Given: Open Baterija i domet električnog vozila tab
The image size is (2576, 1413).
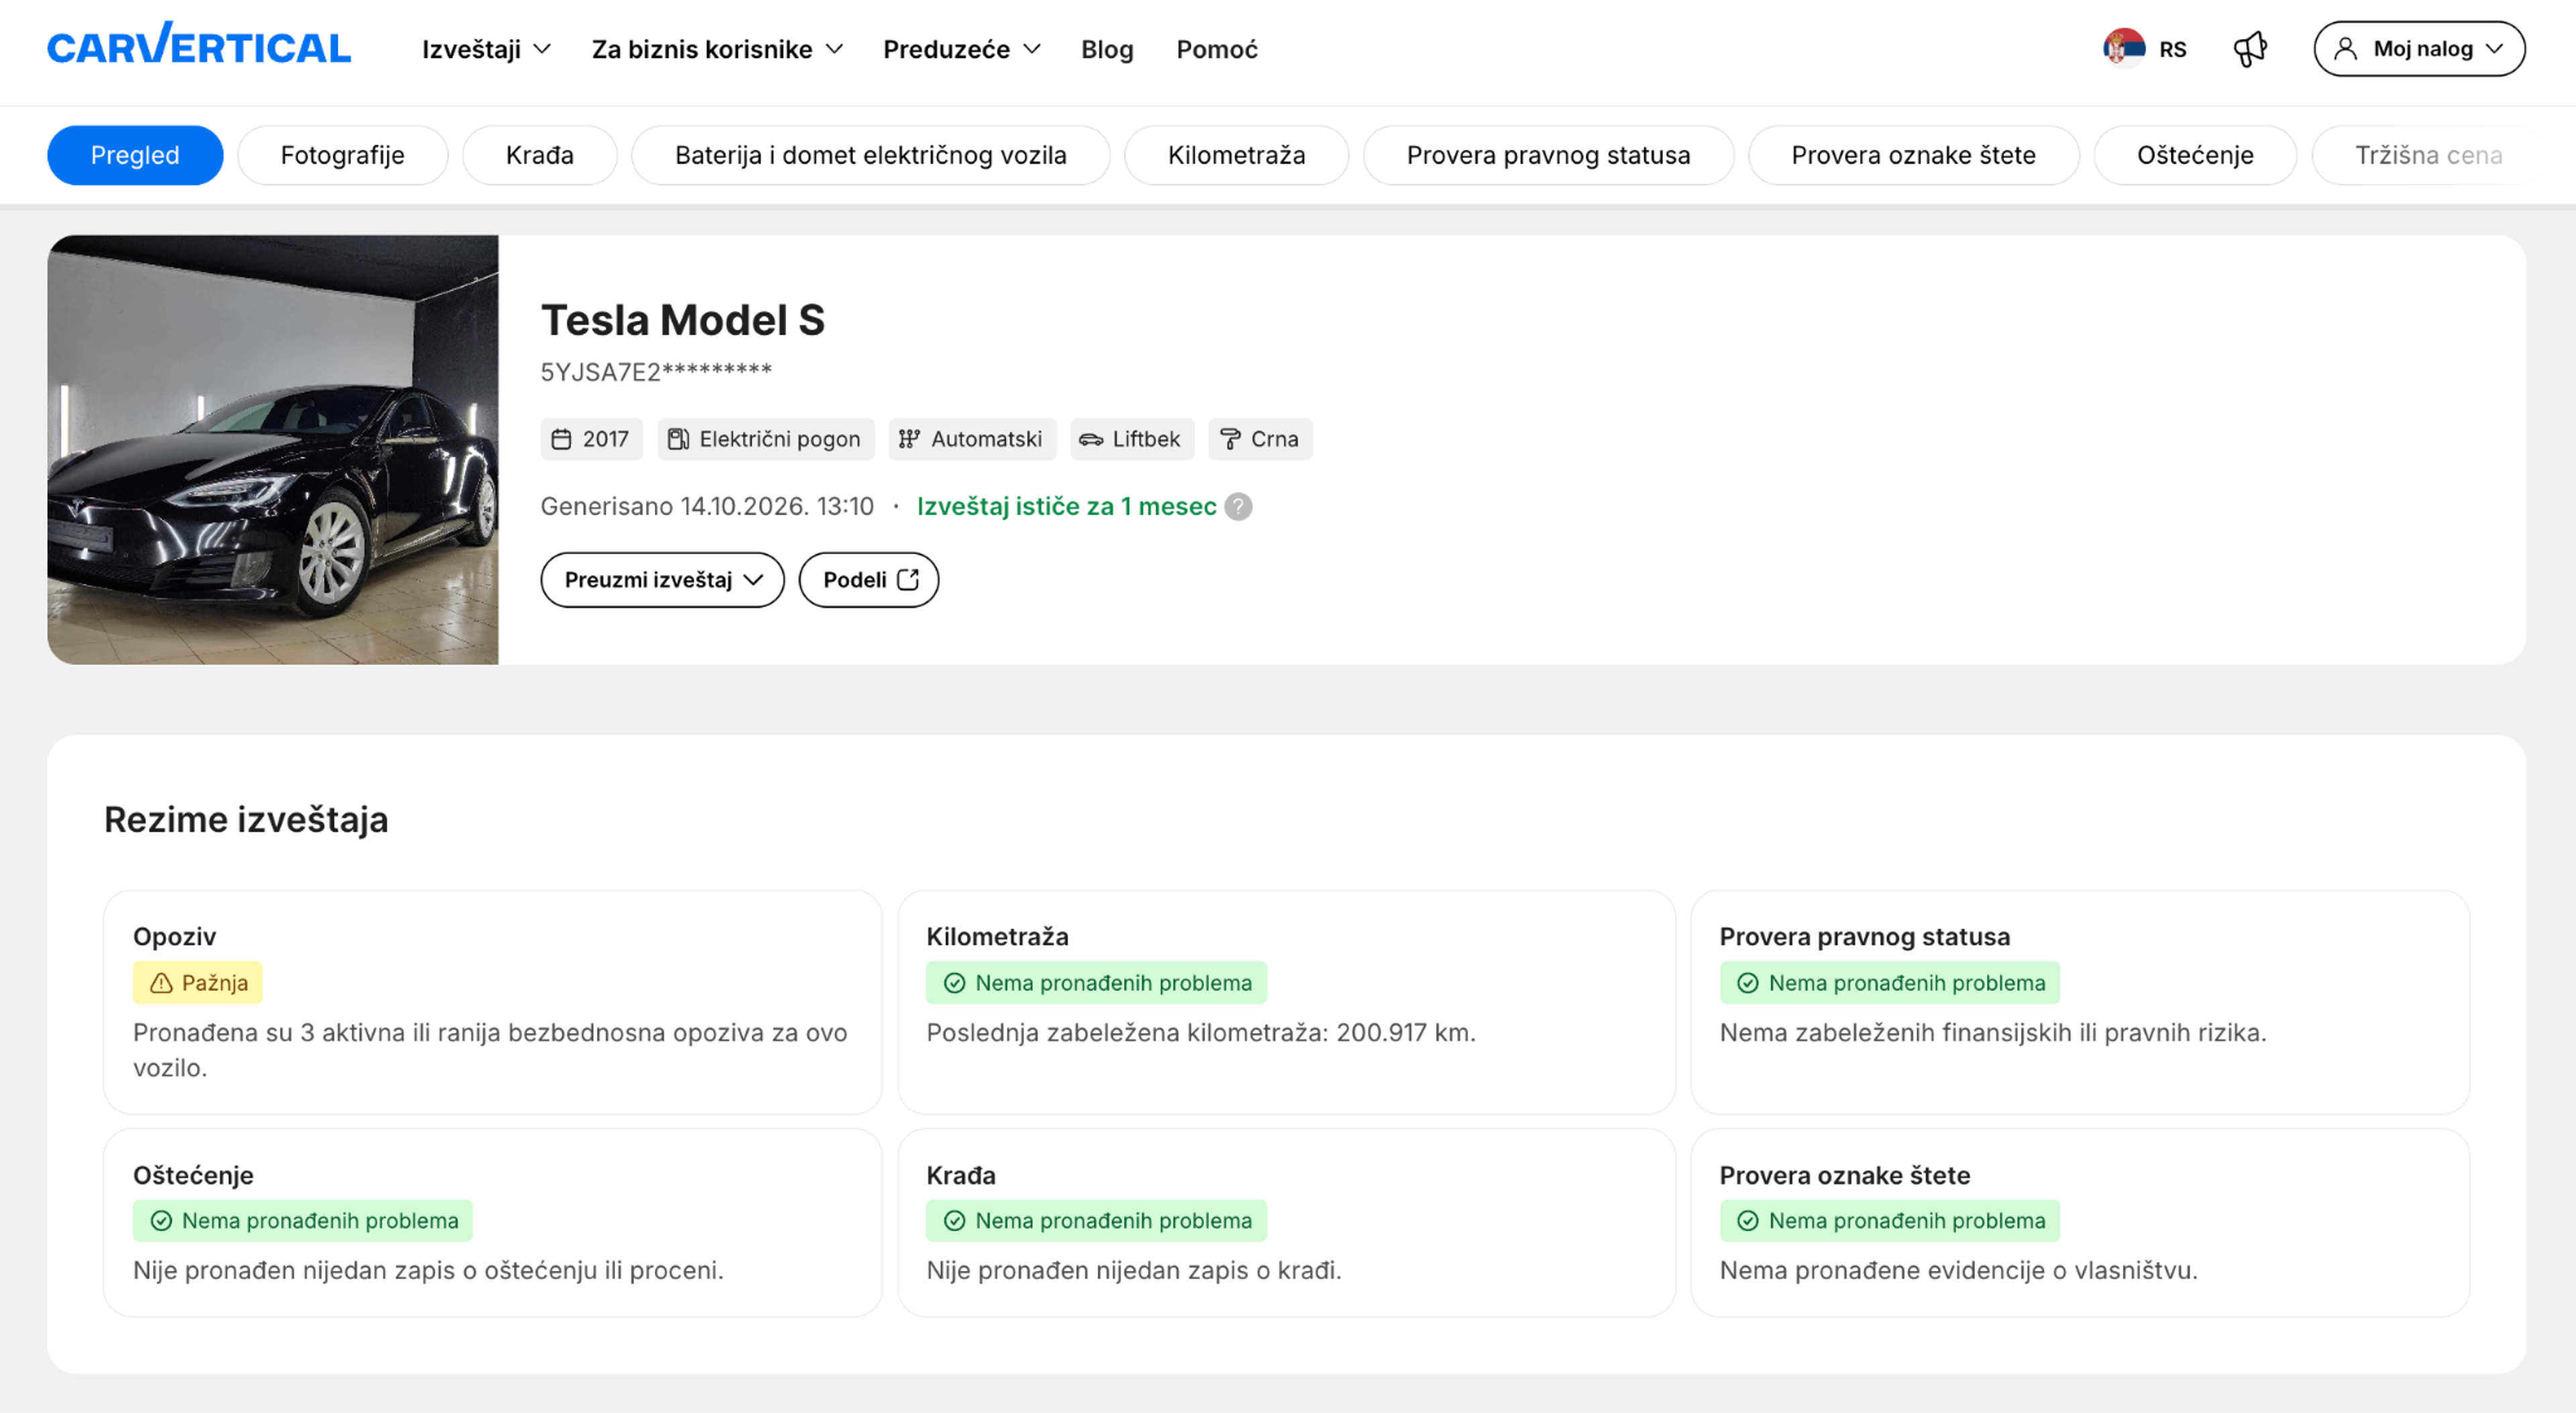Looking at the screenshot, I should (871, 155).
